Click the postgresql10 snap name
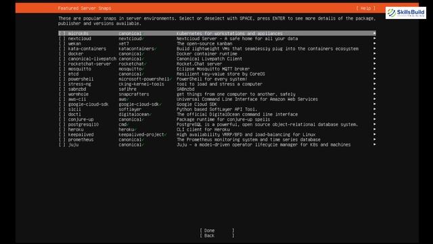 pos(83,125)
